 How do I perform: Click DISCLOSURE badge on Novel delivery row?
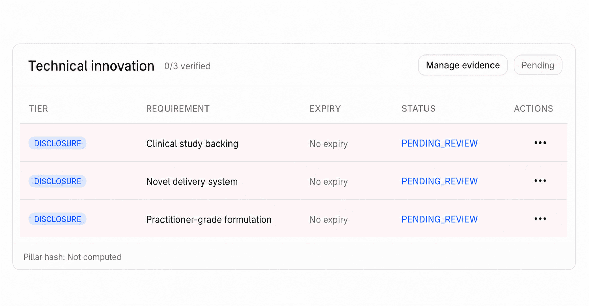click(x=58, y=181)
